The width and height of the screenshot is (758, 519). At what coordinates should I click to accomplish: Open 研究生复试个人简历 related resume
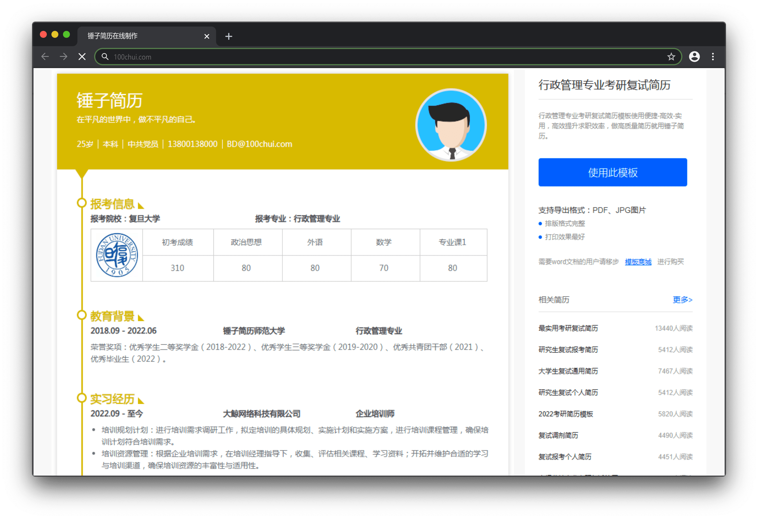point(568,392)
